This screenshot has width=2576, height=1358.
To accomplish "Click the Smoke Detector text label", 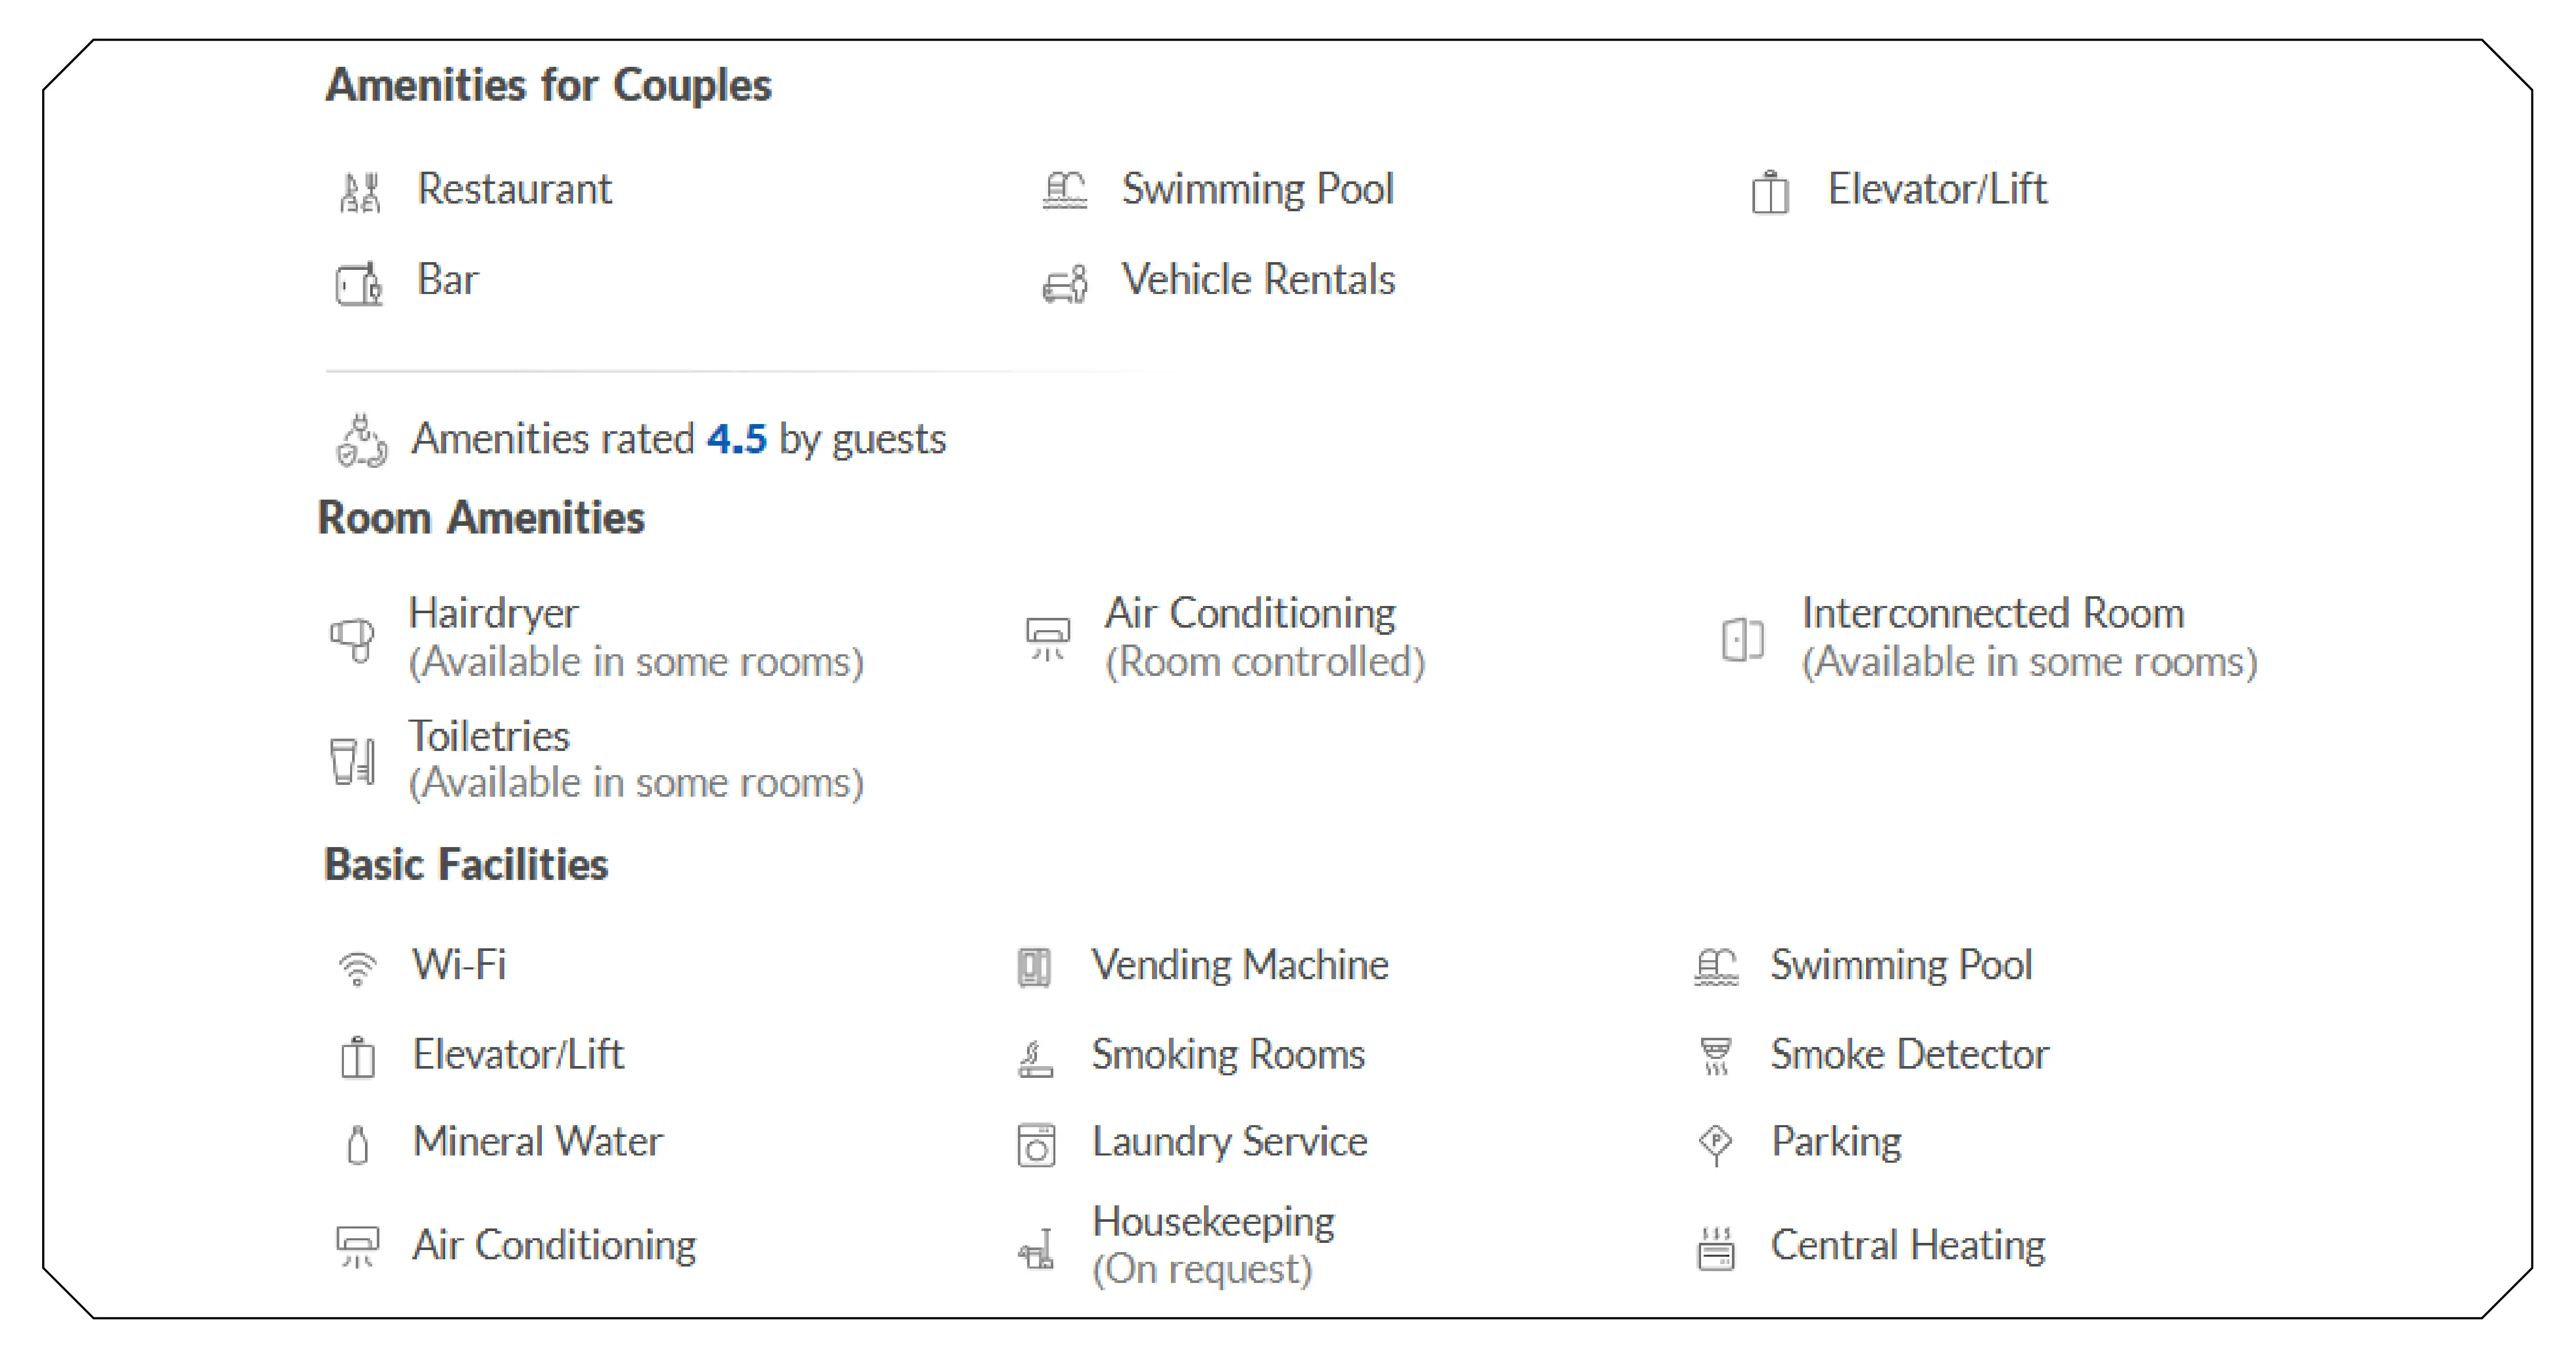I will [x=1909, y=1055].
